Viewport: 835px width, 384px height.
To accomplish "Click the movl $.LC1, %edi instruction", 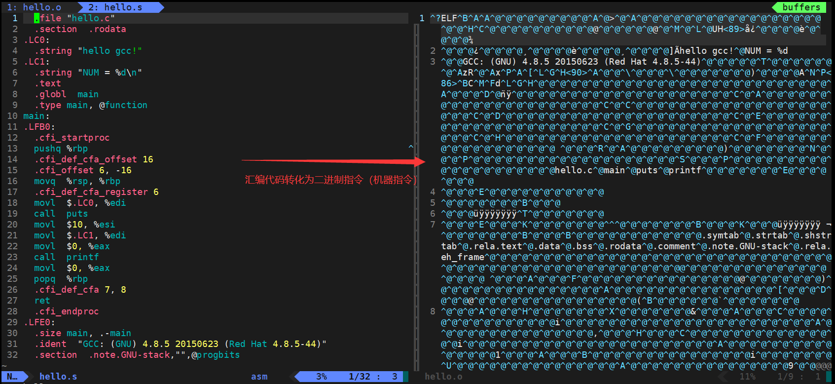I will 80,235.
